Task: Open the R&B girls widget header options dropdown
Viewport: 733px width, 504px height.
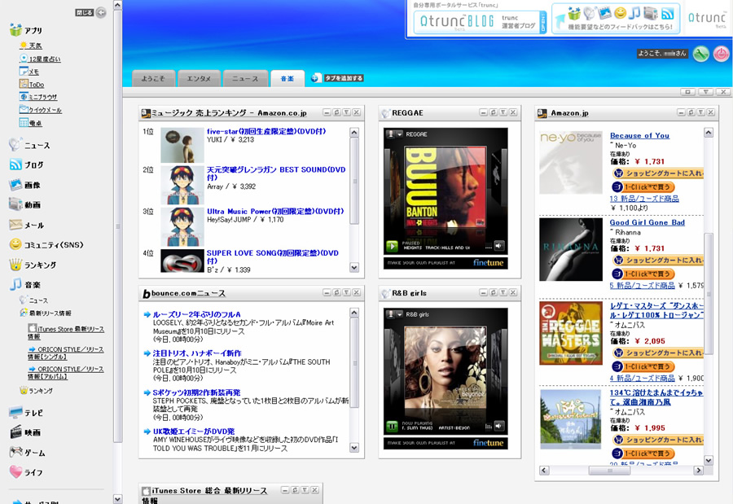Action: point(503,292)
